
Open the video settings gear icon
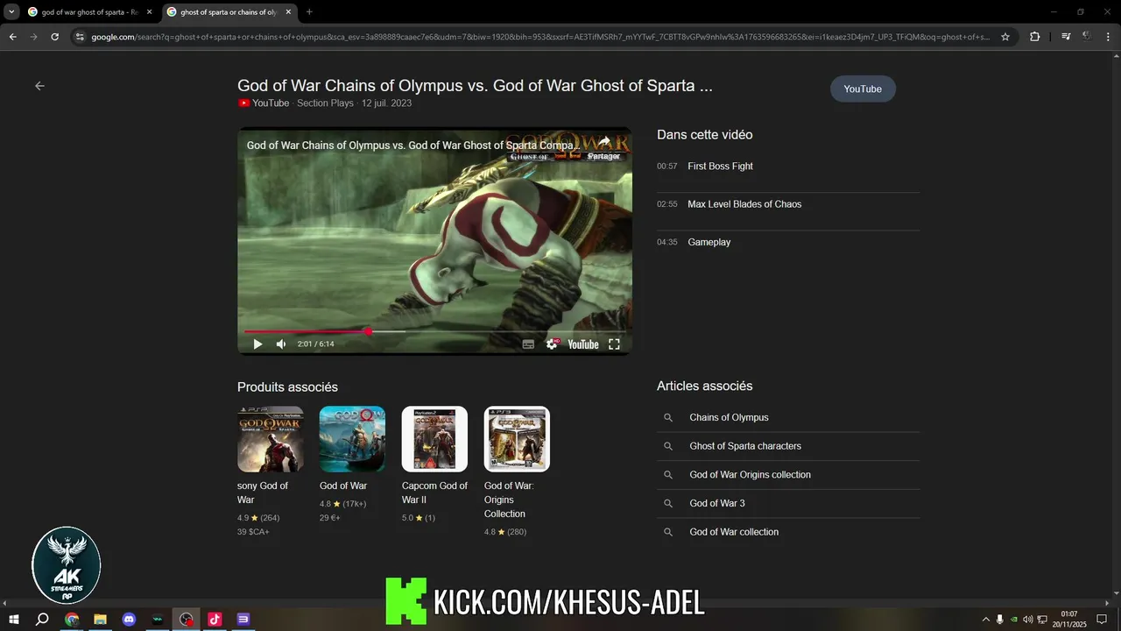[x=552, y=344]
